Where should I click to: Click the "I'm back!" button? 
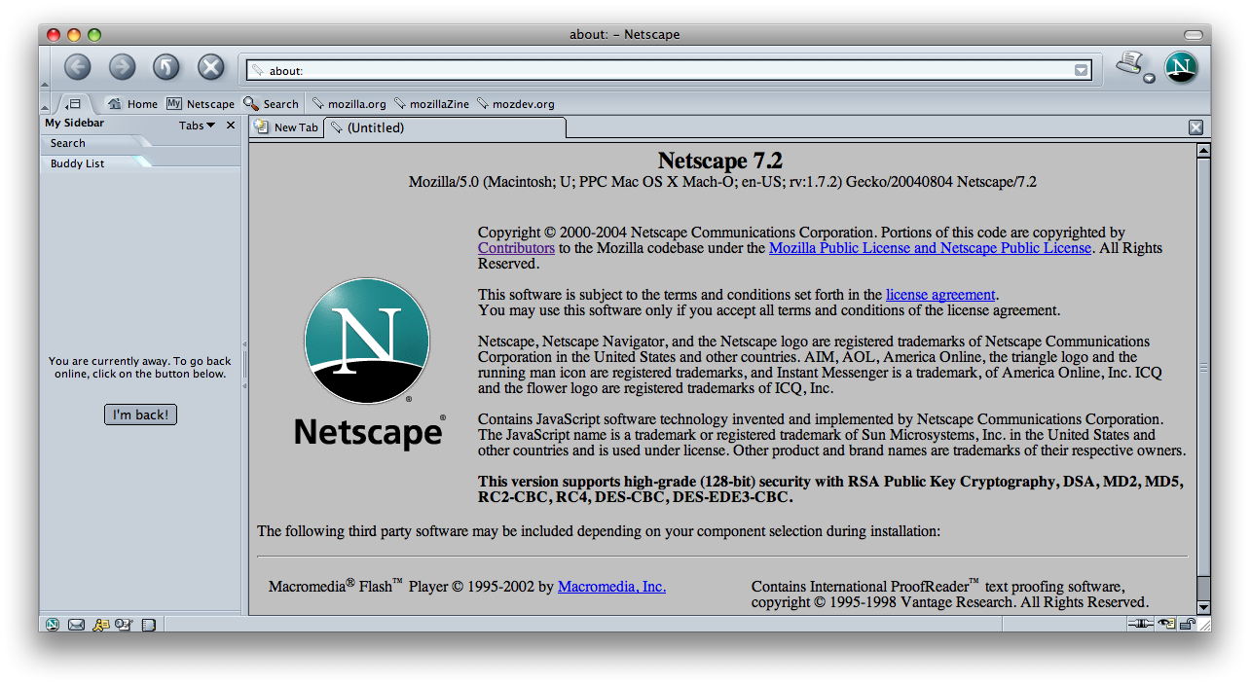(140, 415)
